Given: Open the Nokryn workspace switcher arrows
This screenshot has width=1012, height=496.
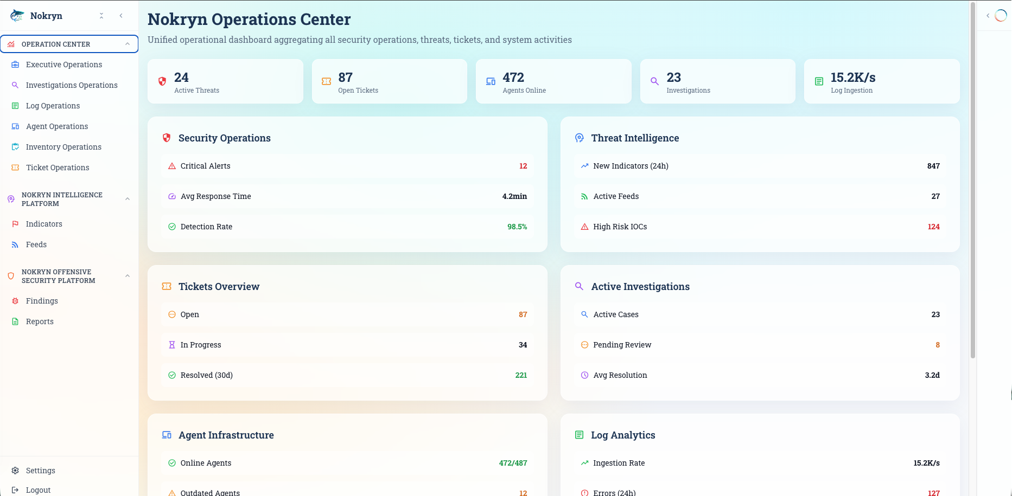Looking at the screenshot, I should pyautogui.click(x=101, y=16).
